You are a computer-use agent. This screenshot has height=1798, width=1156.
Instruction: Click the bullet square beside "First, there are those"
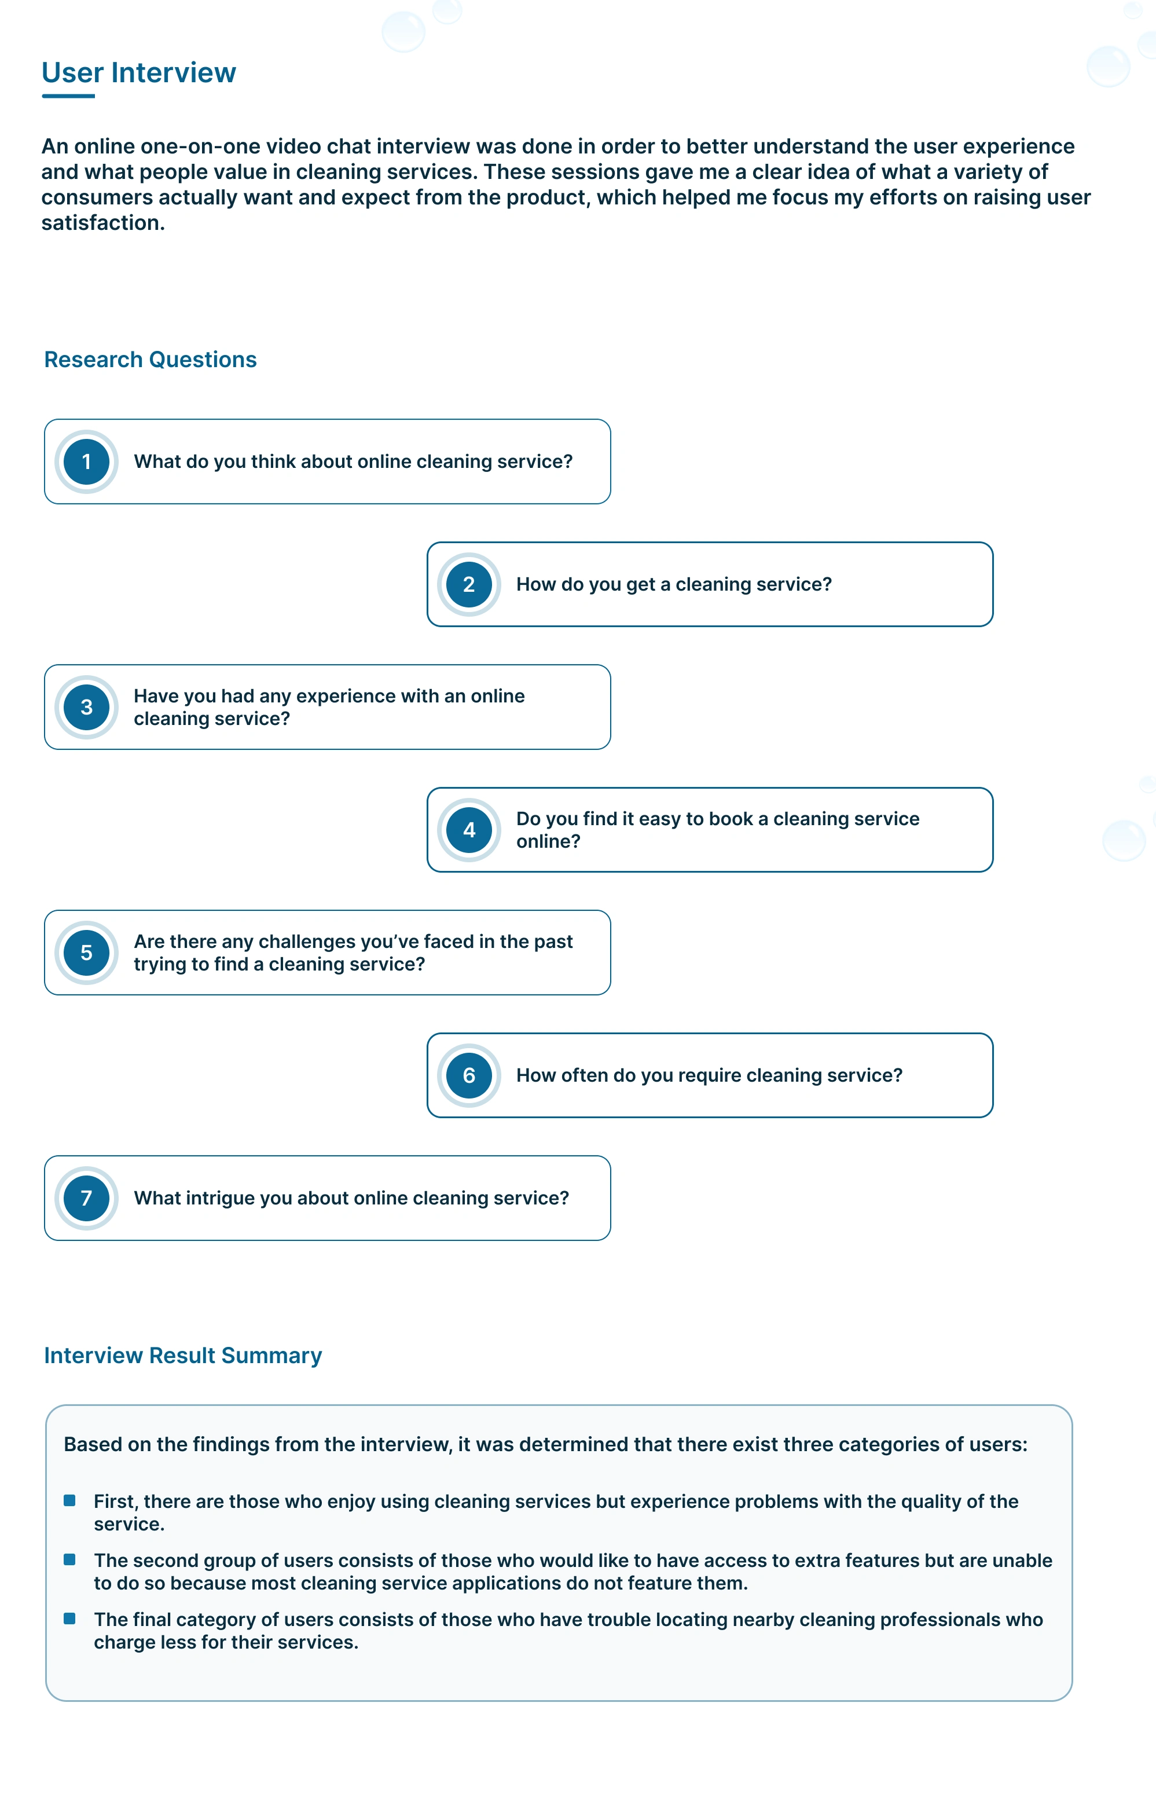[70, 1500]
